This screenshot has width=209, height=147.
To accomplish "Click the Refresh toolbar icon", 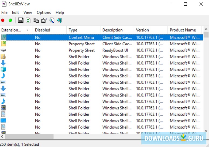I will (28, 20).
